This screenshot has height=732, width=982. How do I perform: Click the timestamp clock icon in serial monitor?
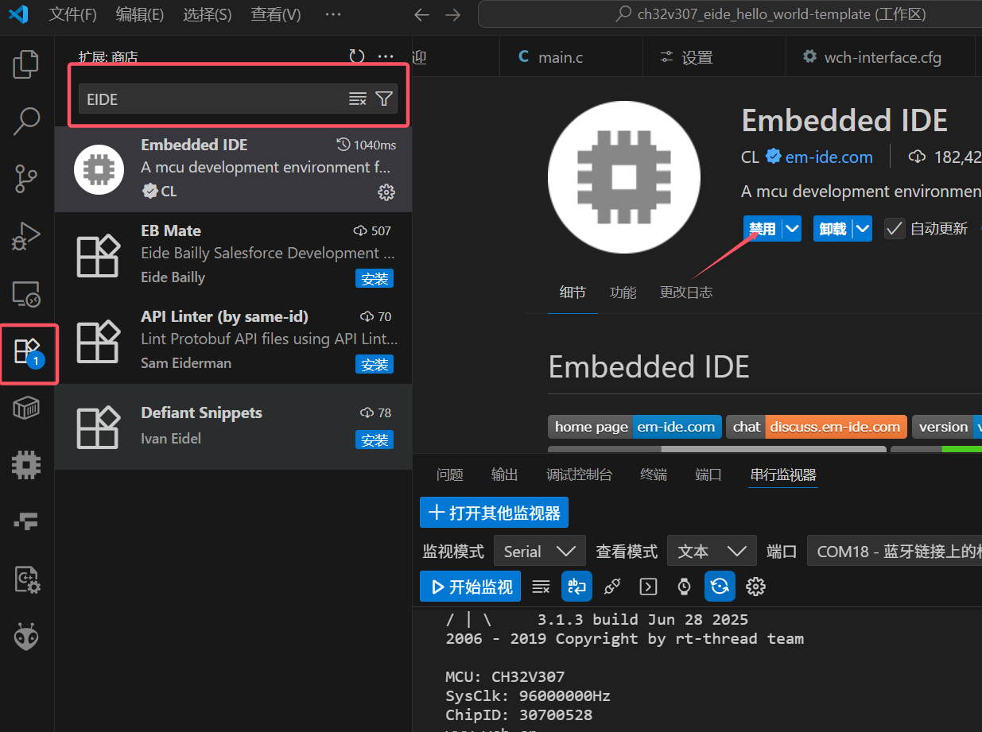coord(684,587)
